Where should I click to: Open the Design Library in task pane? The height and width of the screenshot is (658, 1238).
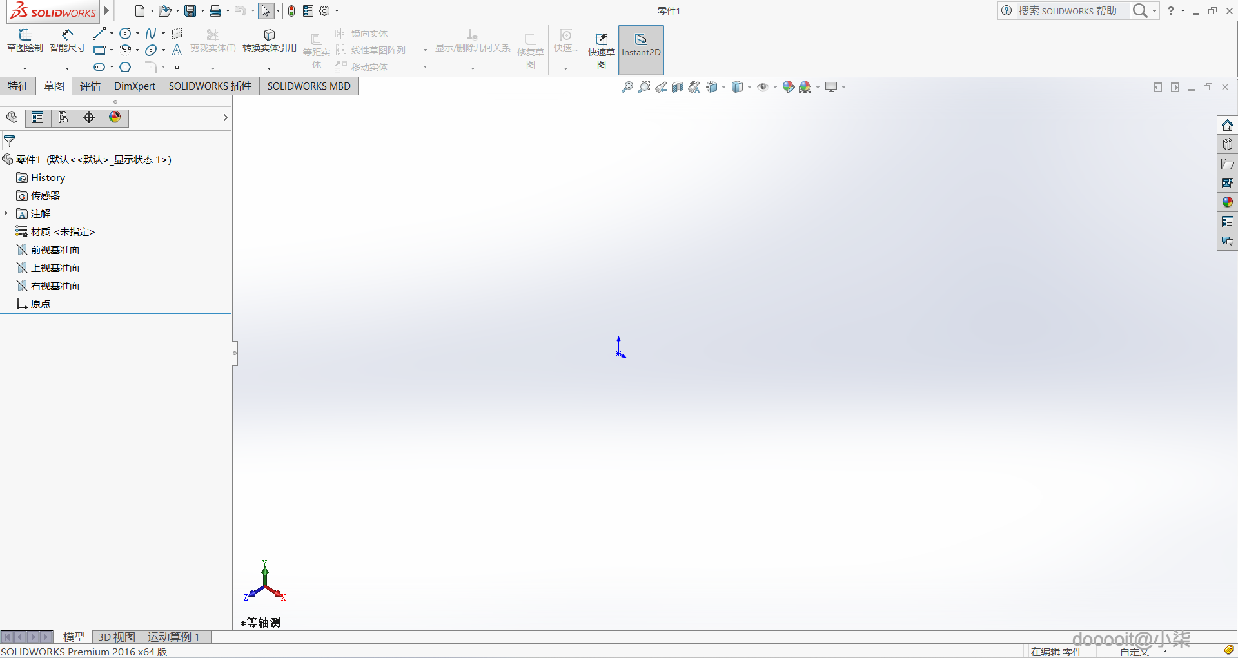(x=1228, y=144)
